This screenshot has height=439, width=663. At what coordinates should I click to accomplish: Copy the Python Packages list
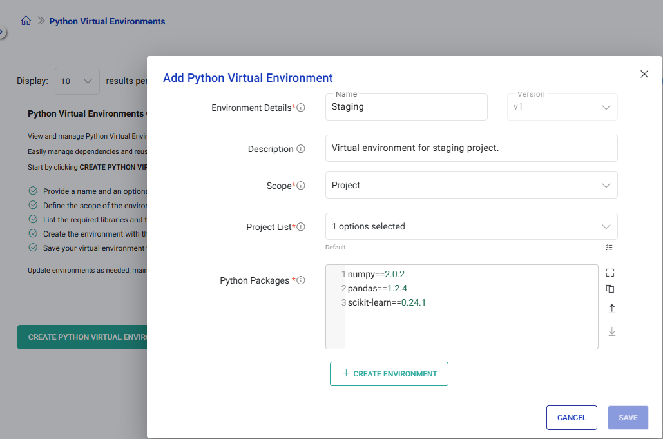tap(610, 289)
